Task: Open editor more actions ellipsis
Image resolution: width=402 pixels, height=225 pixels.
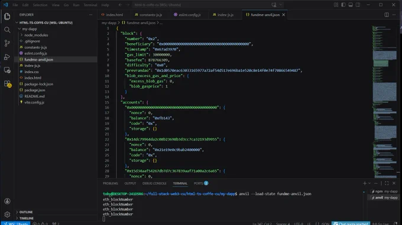Action: tap(394, 15)
